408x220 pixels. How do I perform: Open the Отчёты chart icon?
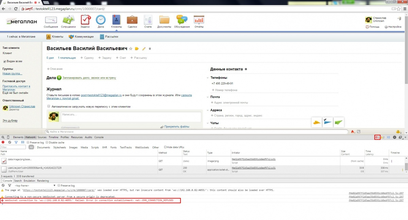199,20
